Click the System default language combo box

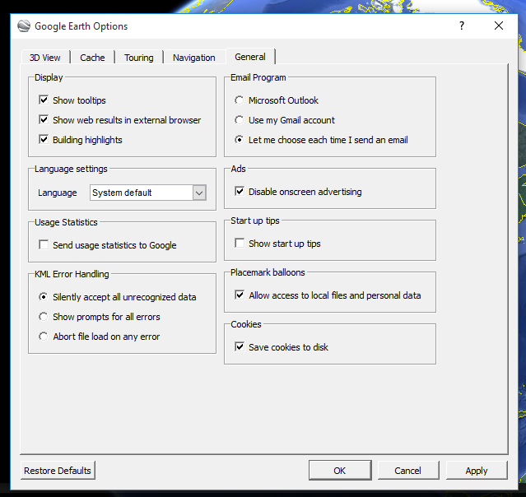(148, 193)
